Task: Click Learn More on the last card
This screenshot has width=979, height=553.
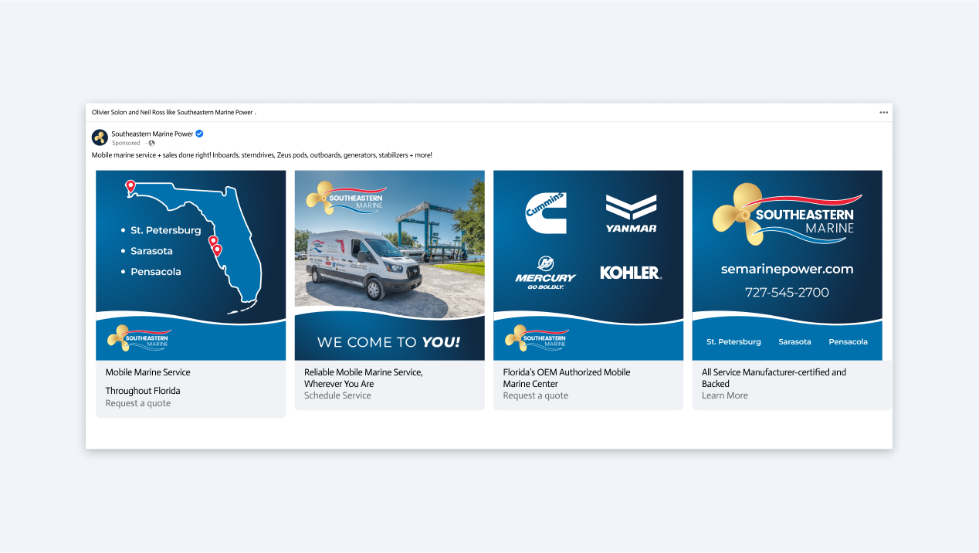Action: [724, 395]
